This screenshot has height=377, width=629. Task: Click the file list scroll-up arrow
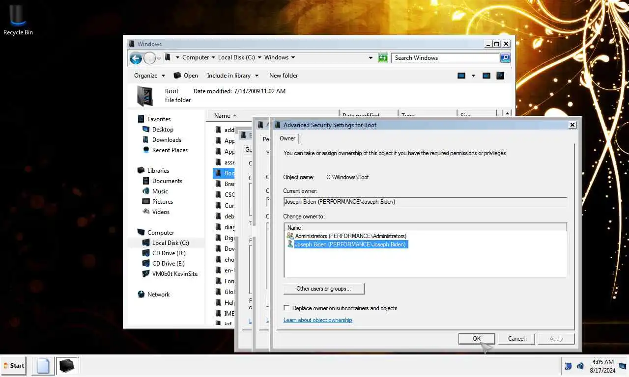(x=507, y=114)
